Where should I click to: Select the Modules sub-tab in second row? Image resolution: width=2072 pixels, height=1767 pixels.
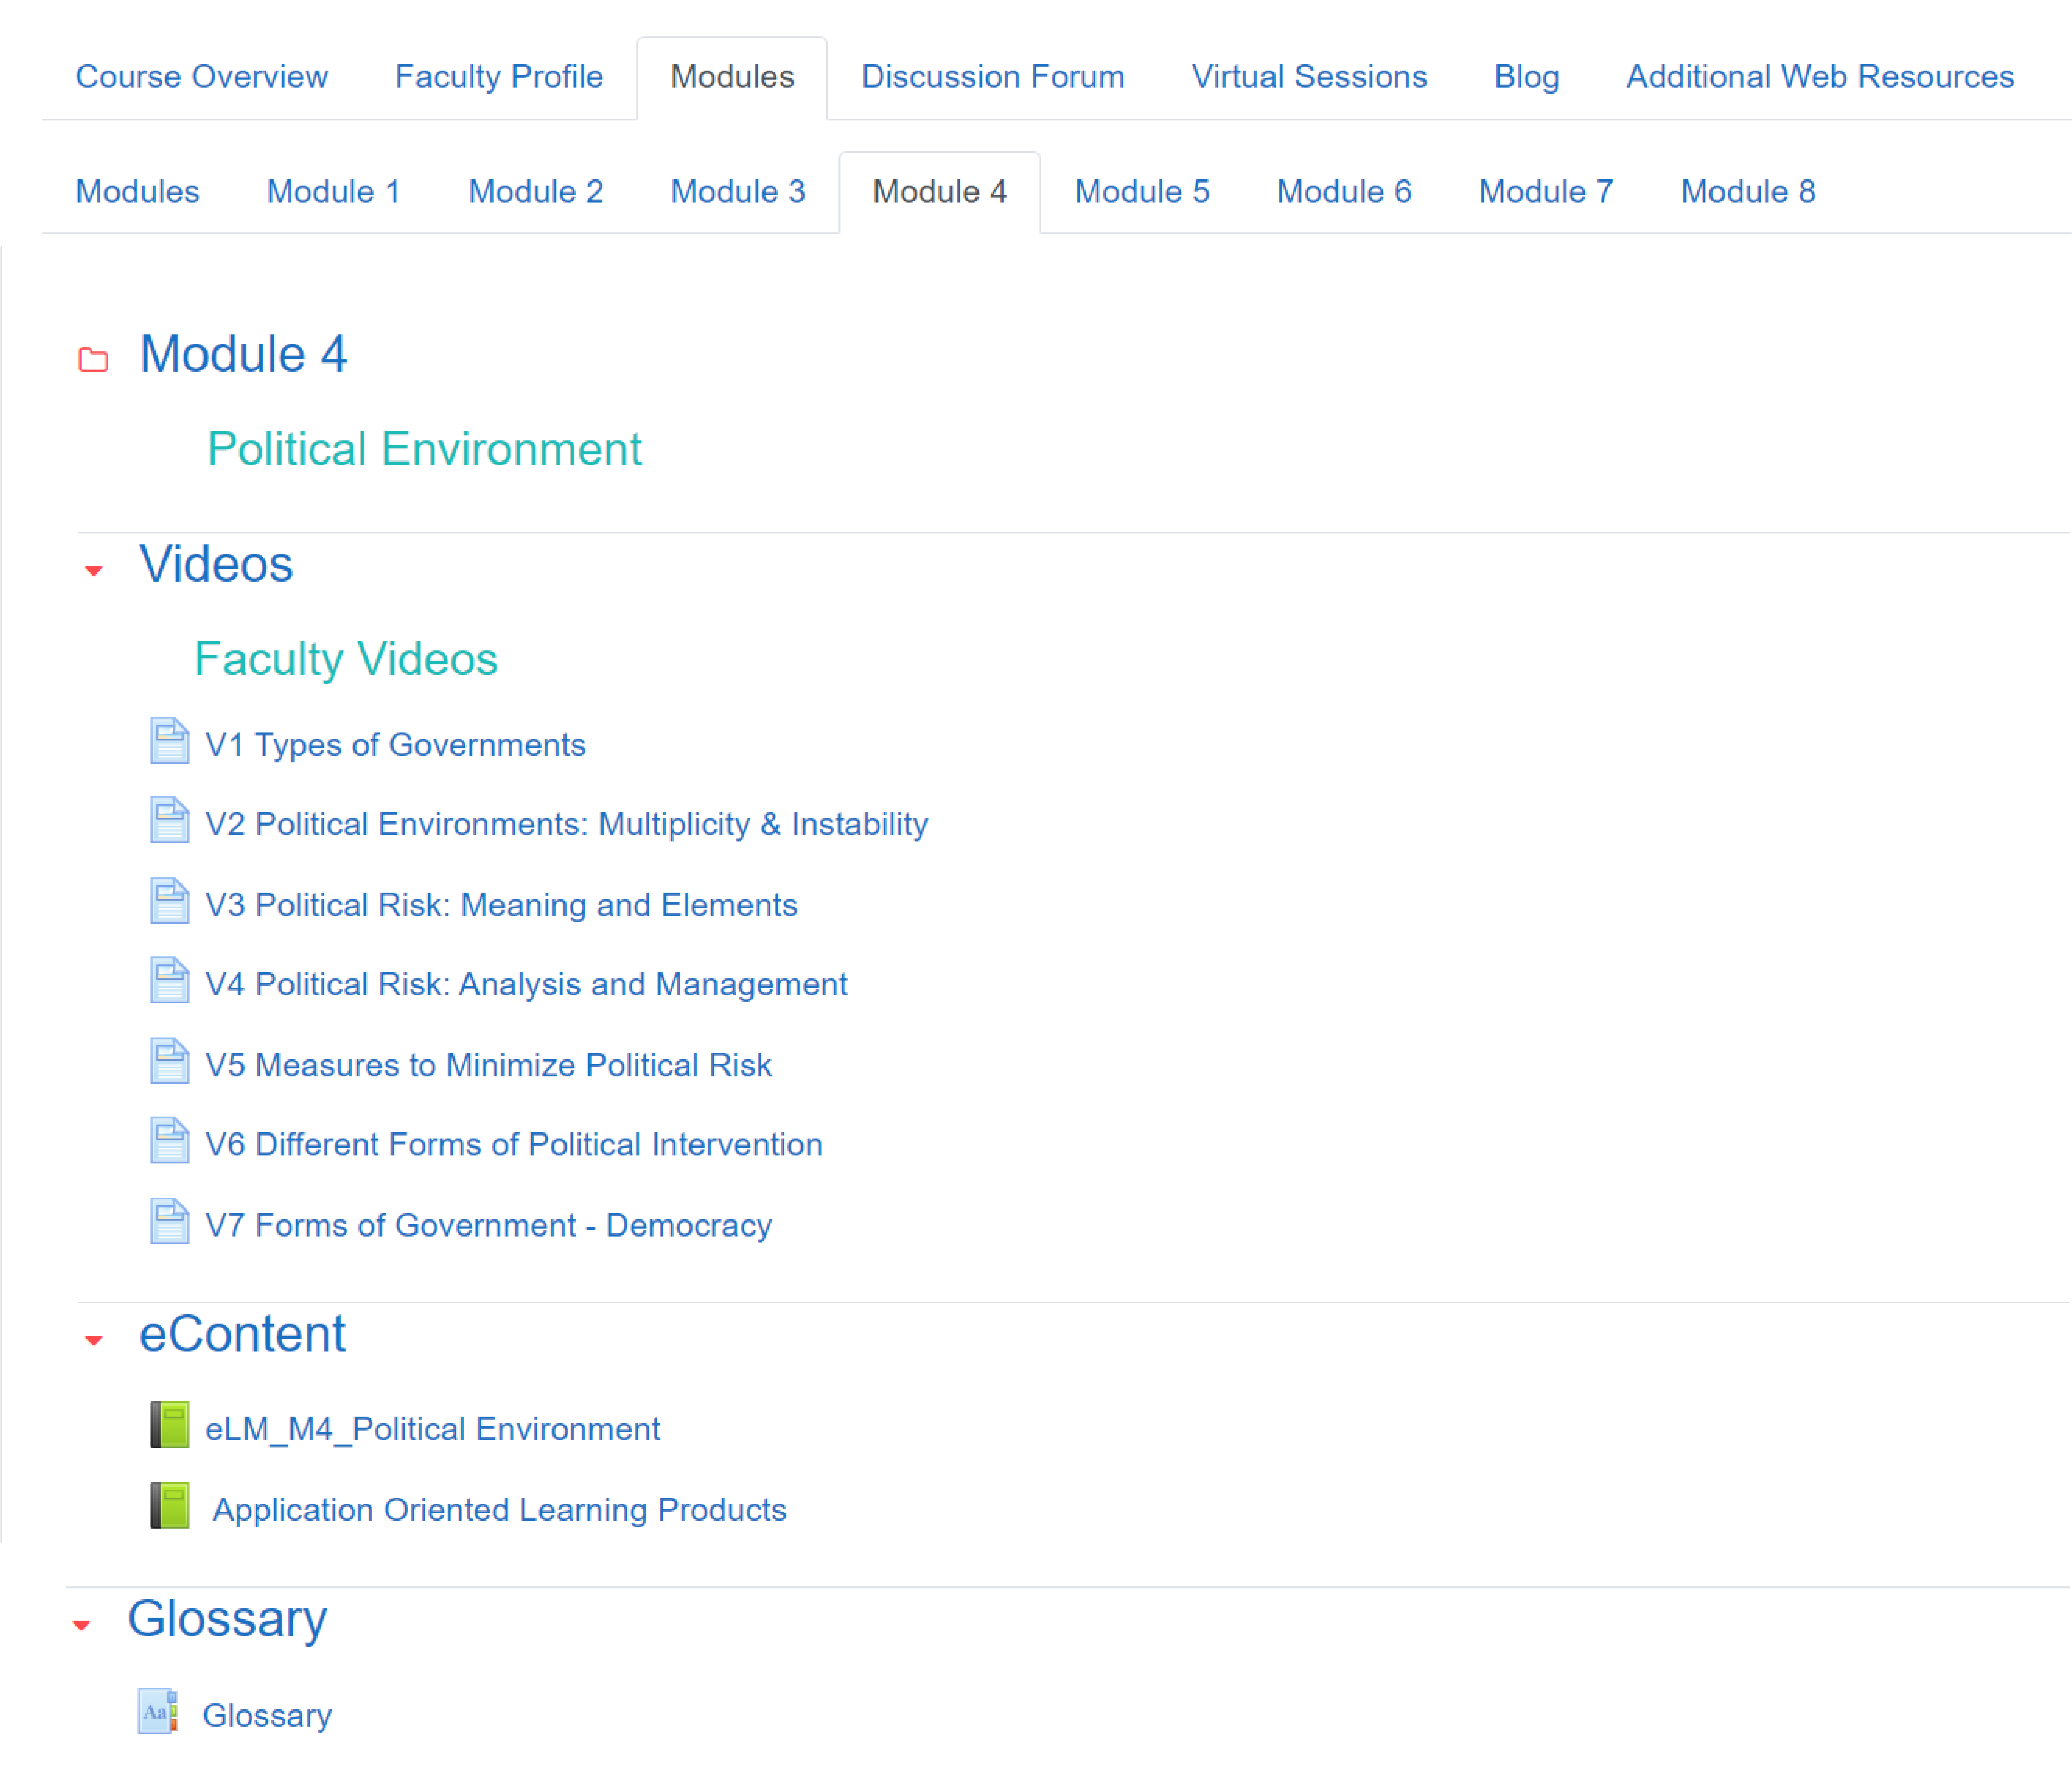(x=138, y=192)
